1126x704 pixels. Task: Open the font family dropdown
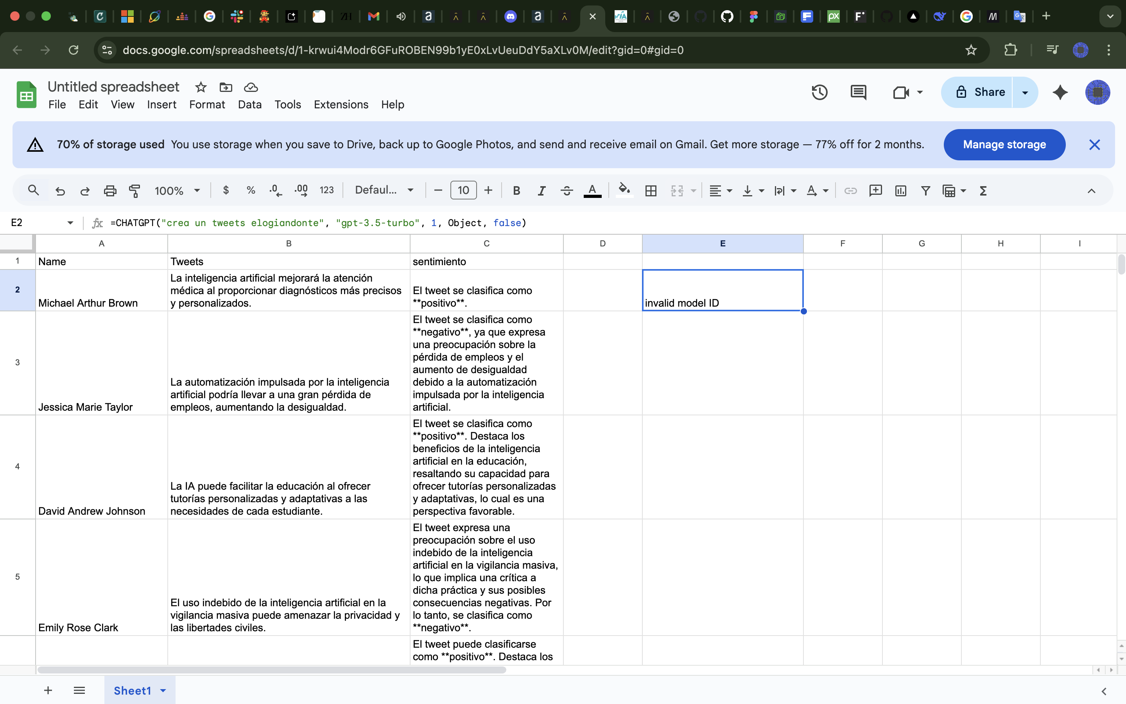384,190
